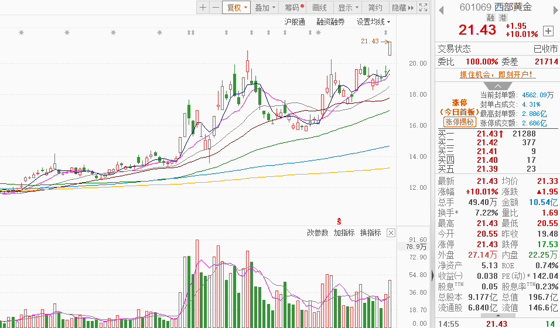Click the fullscreen expand icon in toolbar
The width and height of the screenshot is (560, 328).
point(424,8)
